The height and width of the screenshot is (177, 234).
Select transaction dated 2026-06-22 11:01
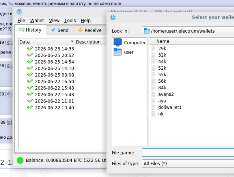[x=54, y=101]
